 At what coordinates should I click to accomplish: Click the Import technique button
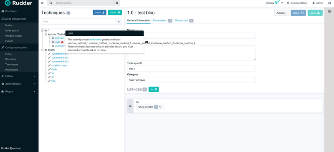click(x=99, y=12)
